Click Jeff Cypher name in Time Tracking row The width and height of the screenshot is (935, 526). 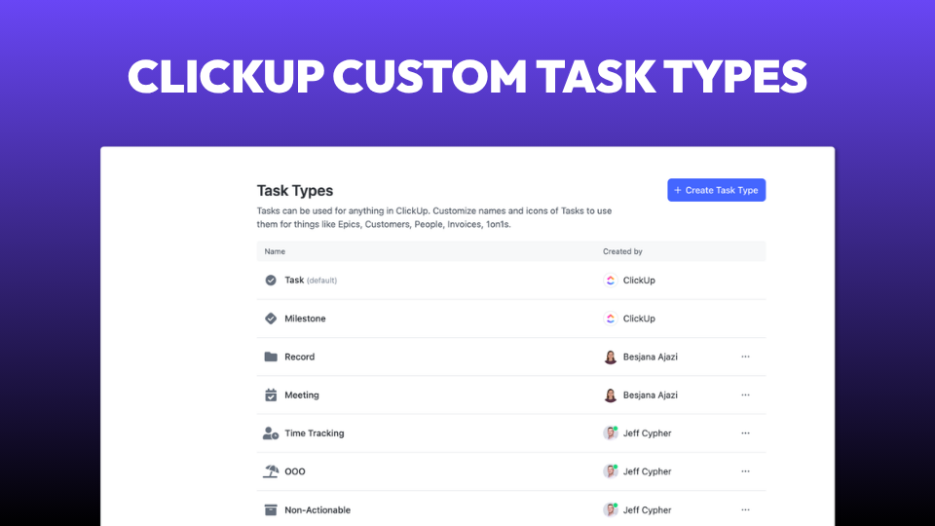(x=647, y=432)
